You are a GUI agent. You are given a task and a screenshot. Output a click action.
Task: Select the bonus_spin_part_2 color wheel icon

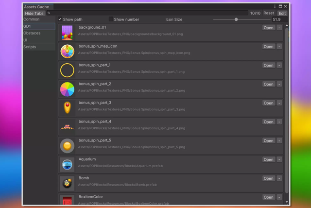pos(67,89)
